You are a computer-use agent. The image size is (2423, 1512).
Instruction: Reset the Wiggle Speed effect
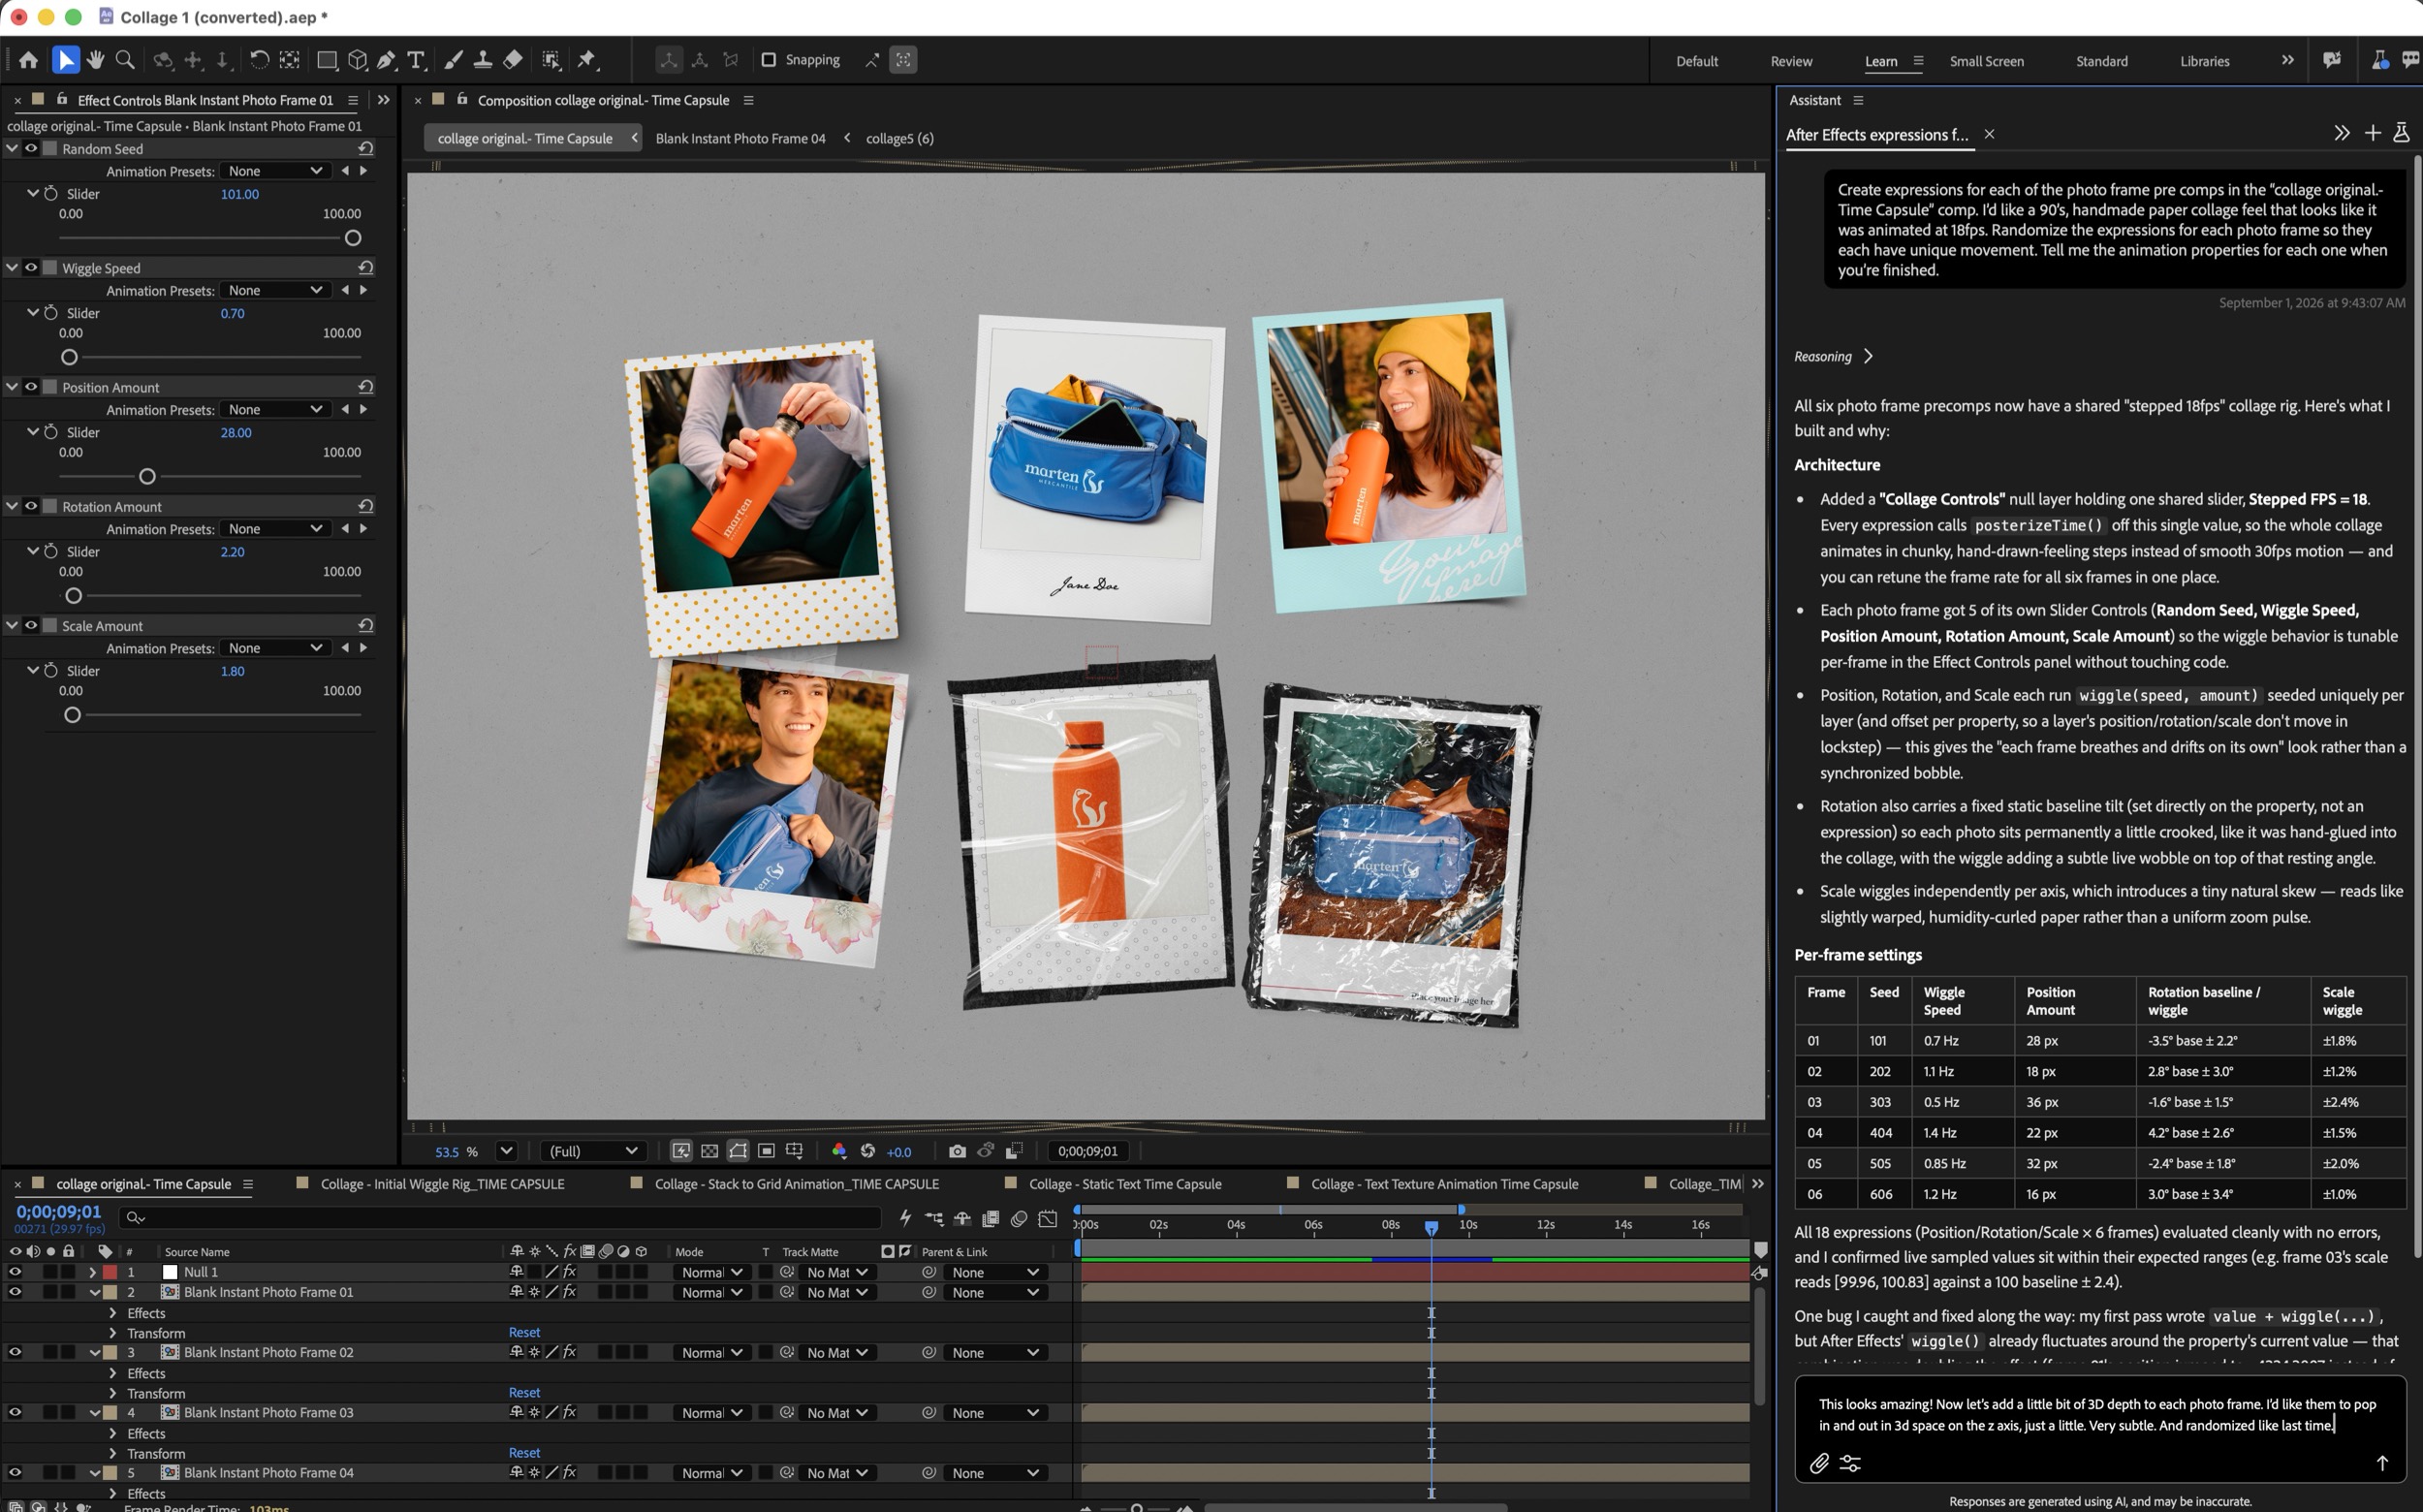coord(366,267)
